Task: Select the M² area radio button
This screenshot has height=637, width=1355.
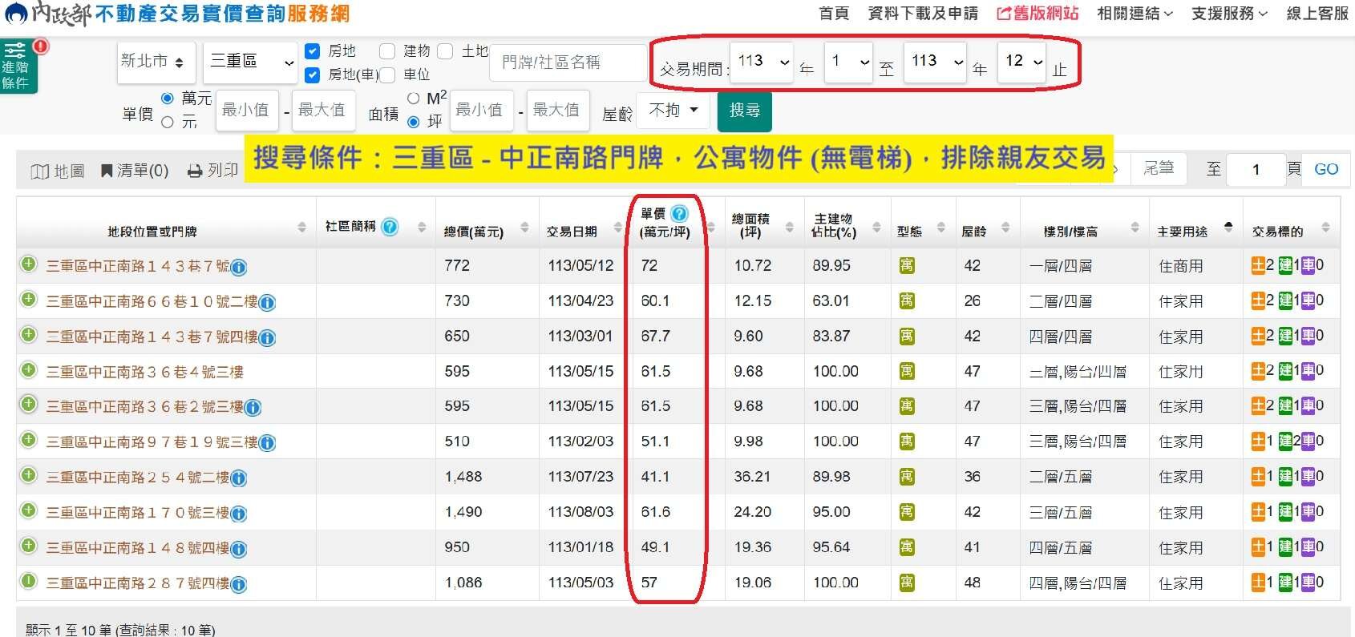Action: (x=414, y=99)
